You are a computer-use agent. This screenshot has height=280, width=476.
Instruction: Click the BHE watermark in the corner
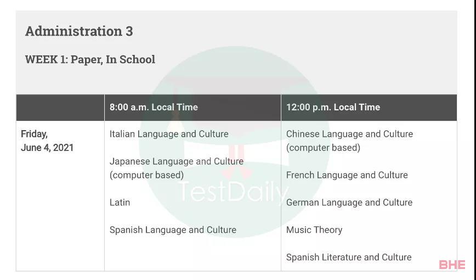pos(452,265)
